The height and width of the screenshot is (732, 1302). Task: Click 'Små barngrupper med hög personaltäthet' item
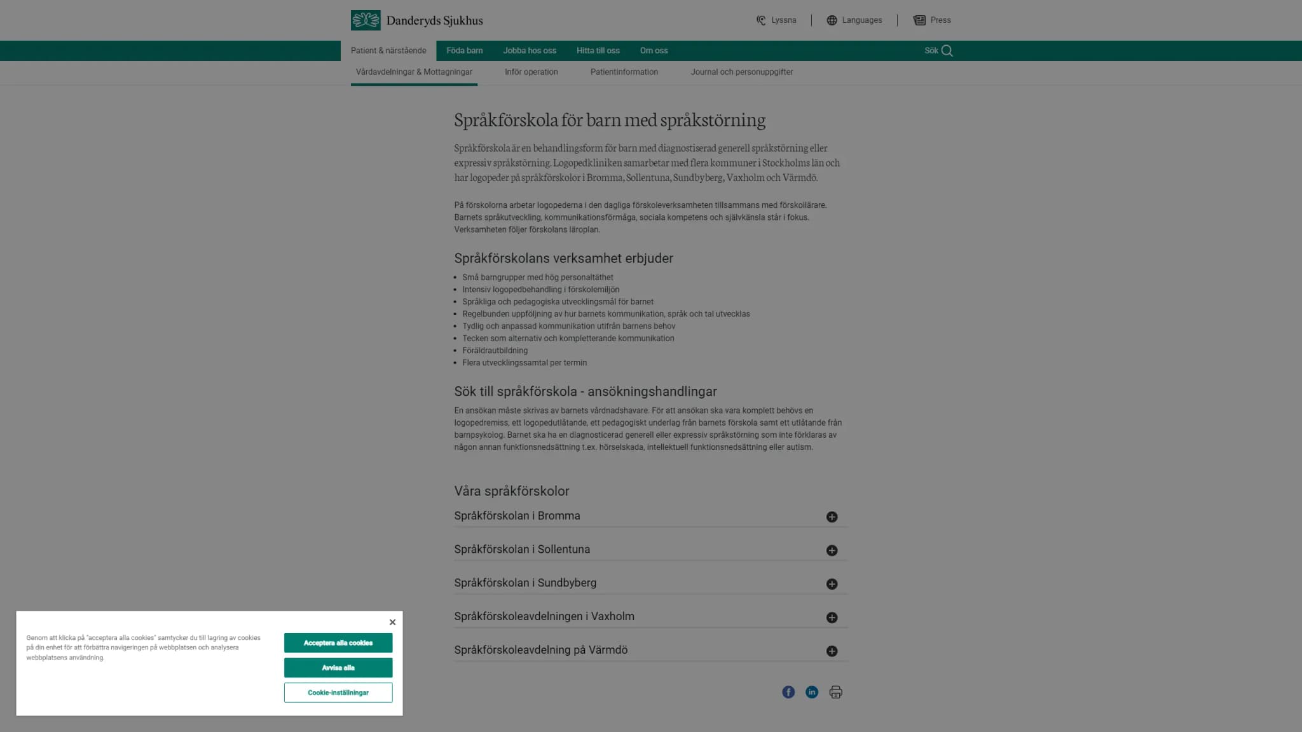(538, 278)
